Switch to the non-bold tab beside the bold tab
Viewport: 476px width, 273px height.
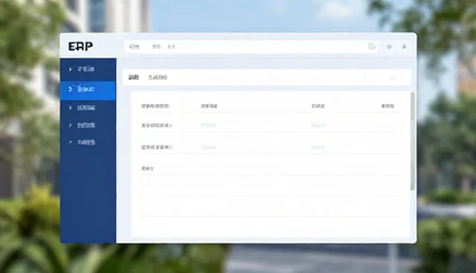(158, 77)
